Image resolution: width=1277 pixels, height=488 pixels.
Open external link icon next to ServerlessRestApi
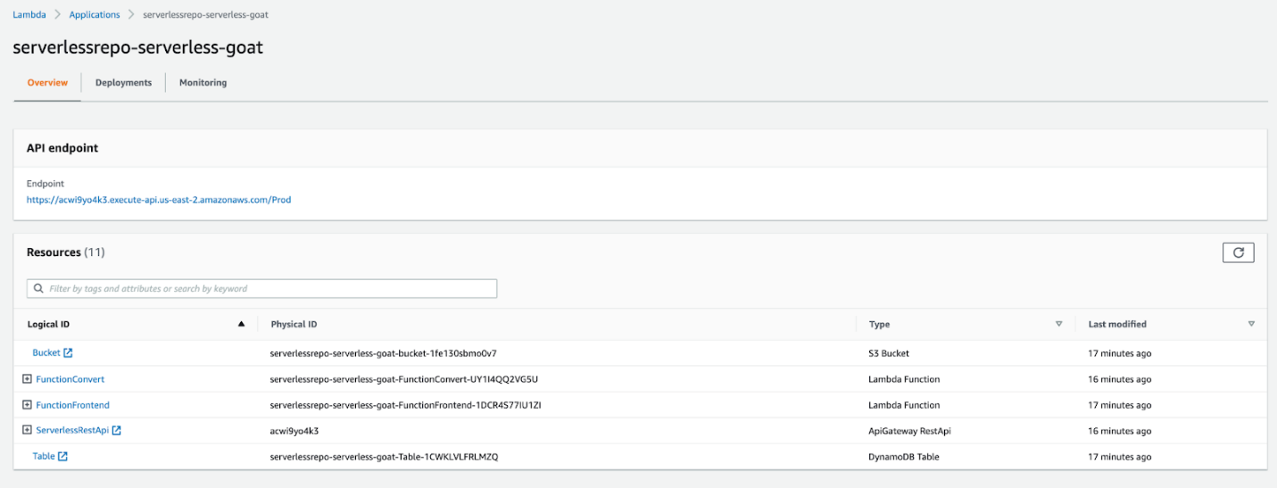pos(116,431)
